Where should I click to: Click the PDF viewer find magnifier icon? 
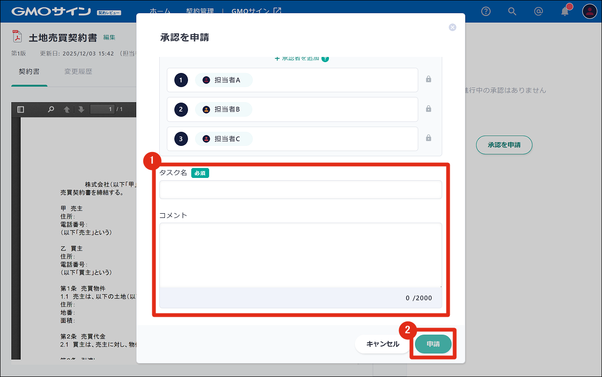(51, 110)
